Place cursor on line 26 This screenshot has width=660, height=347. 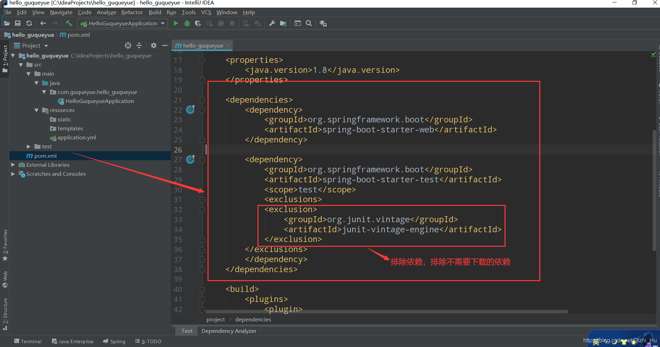[429, 150]
